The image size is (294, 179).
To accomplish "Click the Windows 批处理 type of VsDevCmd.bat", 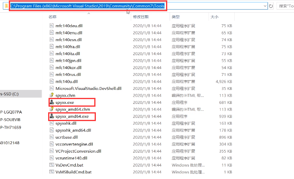I will (x=188, y=165).
